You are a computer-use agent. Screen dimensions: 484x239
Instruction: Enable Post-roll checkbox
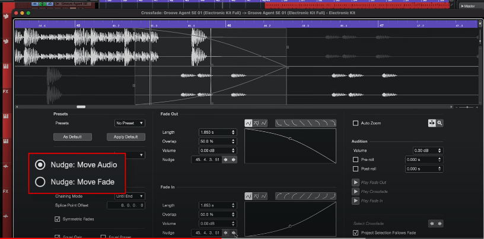click(x=356, y=169)
